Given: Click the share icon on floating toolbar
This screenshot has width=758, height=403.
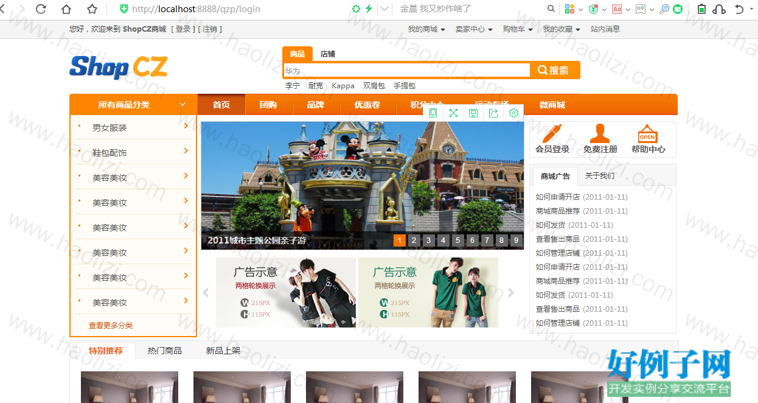Looking at the screenshot, I should [x=493, y=113].
